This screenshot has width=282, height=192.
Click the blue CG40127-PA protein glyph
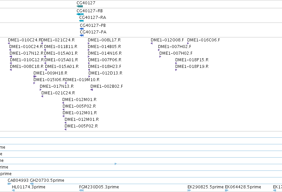(x=82, y=35)
